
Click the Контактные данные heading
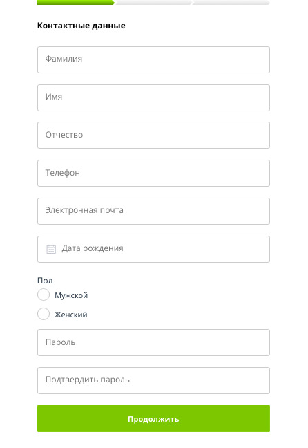point(81,26)
